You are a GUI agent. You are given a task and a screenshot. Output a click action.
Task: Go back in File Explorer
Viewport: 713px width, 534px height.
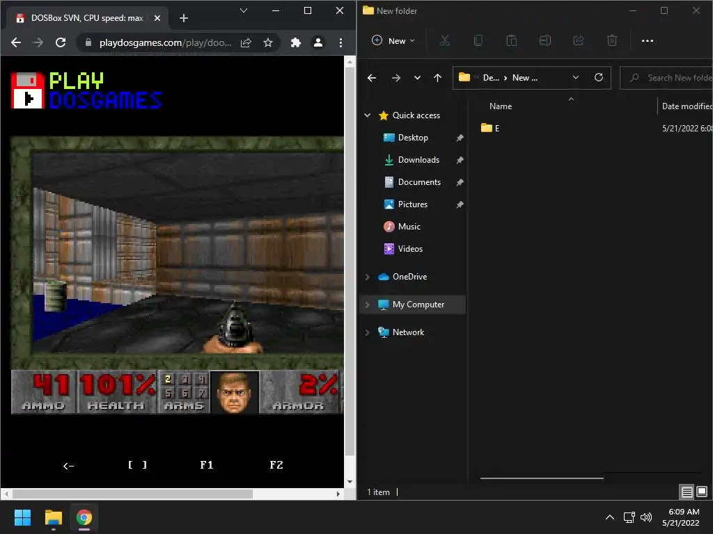(x=372, y=78)
